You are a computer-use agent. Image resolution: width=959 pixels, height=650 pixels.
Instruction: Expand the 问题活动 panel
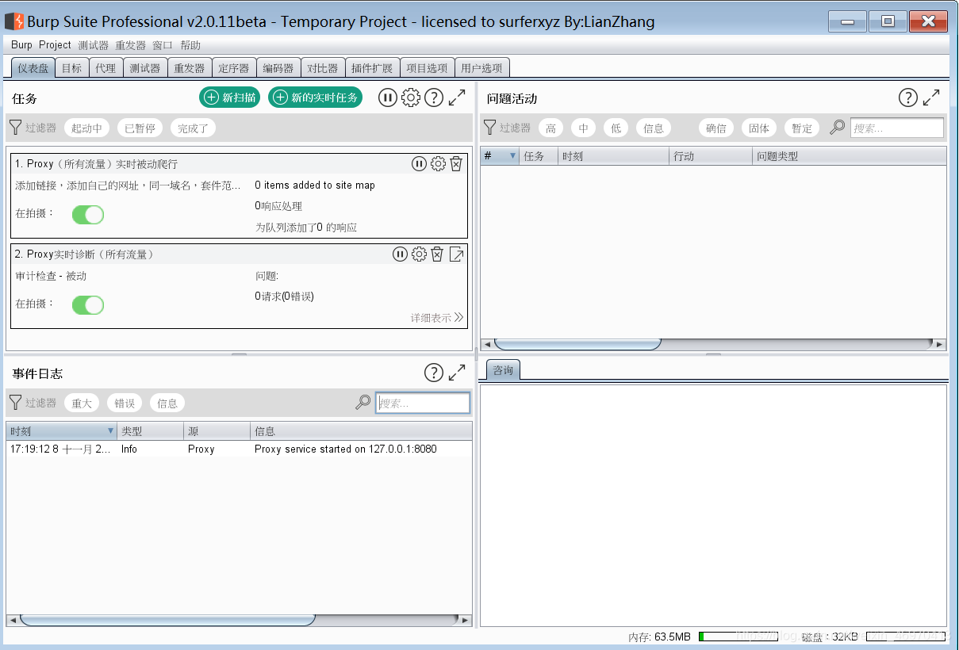(x=931, y=97)
